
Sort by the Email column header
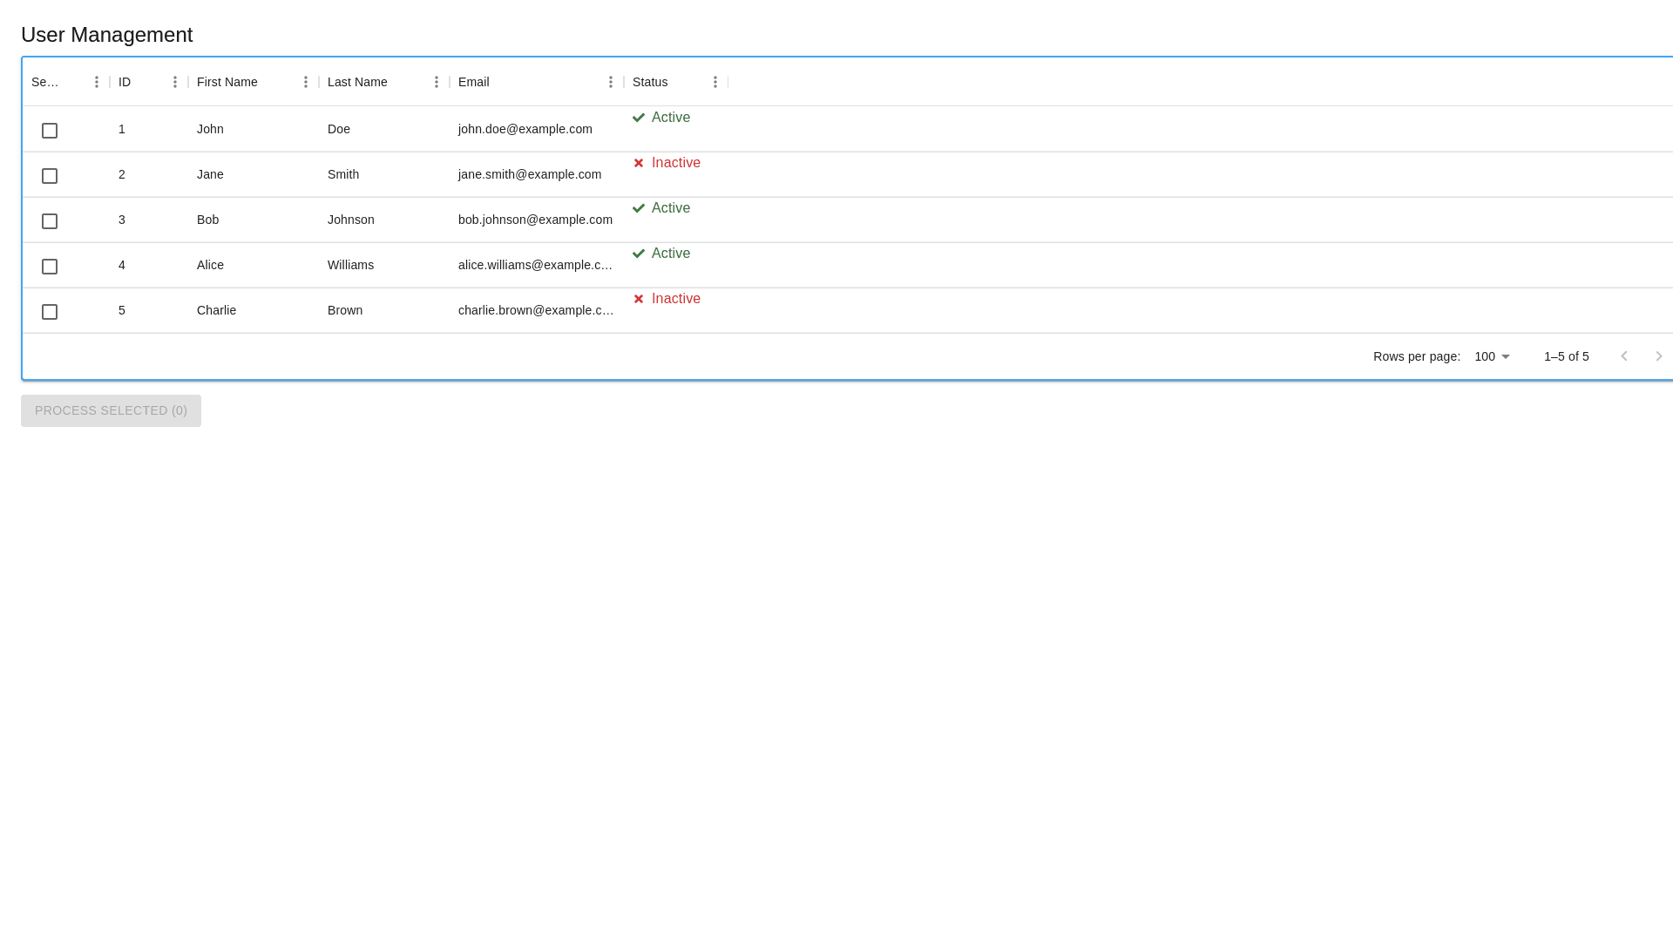[x=474, y=82]
